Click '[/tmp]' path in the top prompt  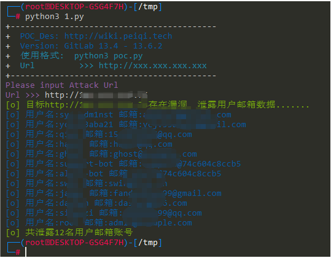[147, 7]
